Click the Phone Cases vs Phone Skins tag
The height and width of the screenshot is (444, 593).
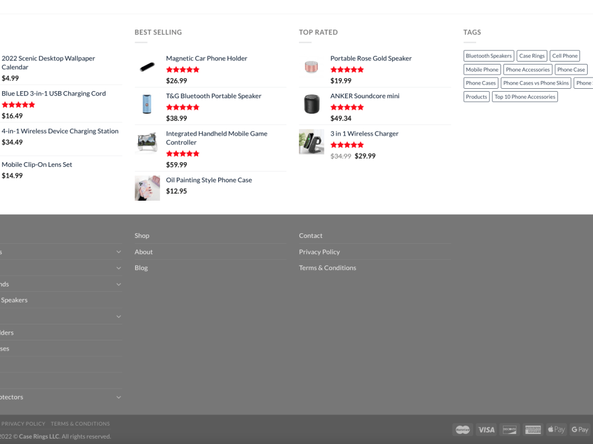pos(535,83)
